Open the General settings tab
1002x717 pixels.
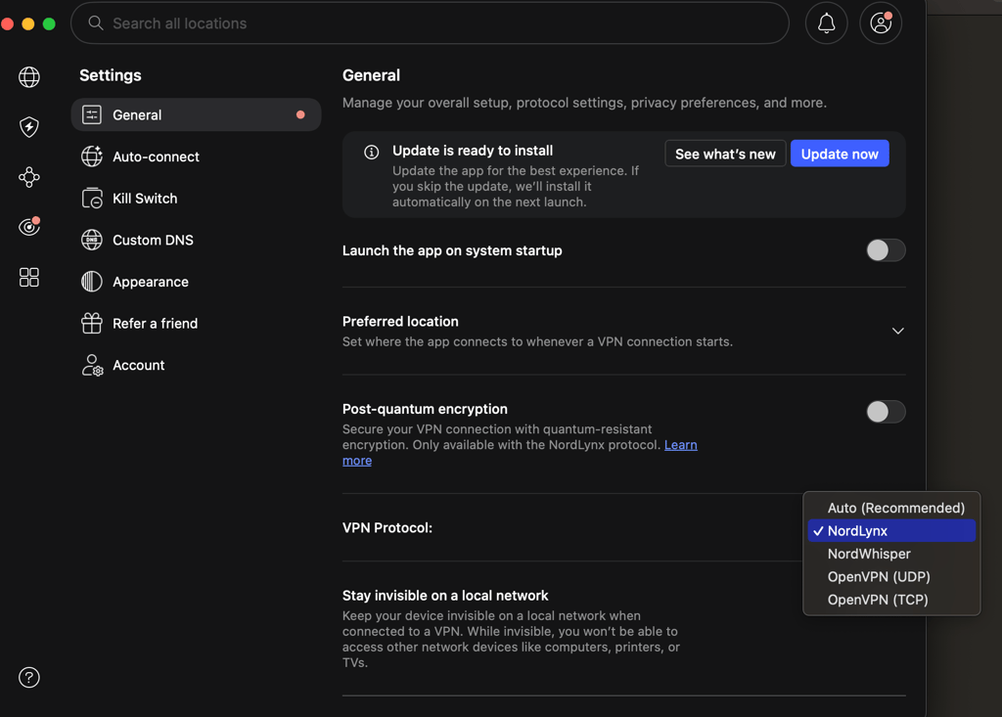point(196,115)
